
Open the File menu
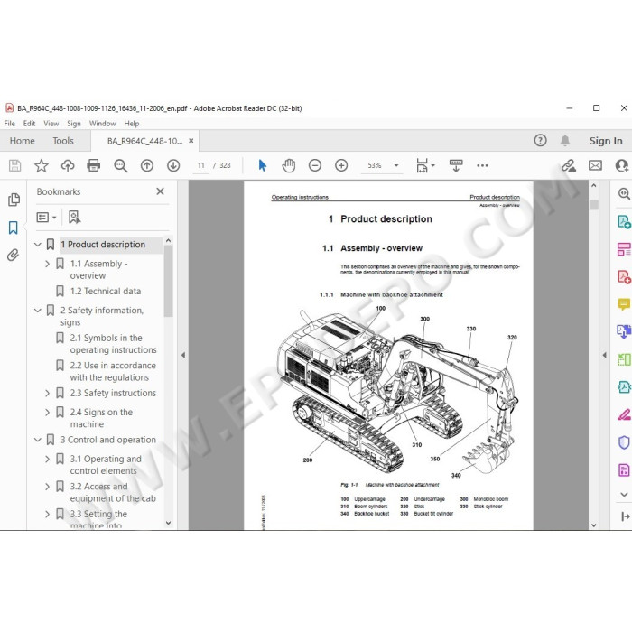(x=9, y=124)
